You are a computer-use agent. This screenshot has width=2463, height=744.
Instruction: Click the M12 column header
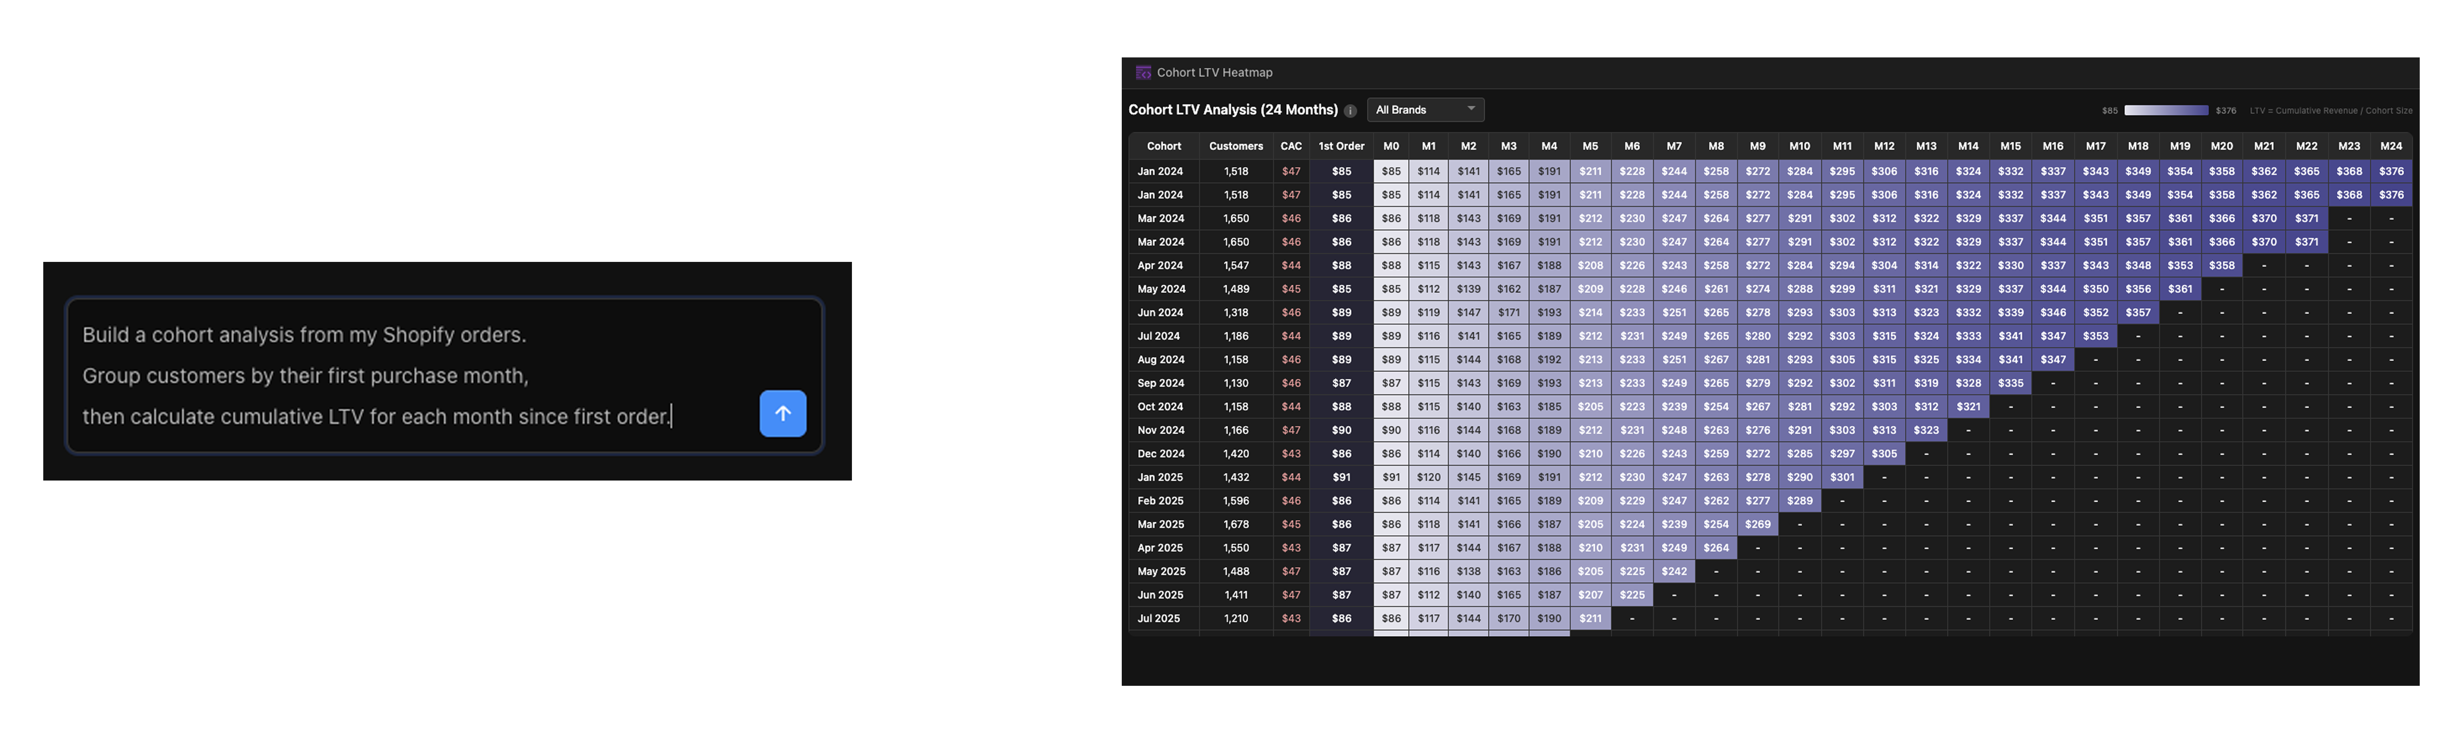tap(1884, 145)
